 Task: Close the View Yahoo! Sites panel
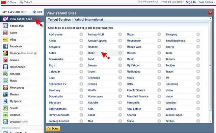point(210,12)
